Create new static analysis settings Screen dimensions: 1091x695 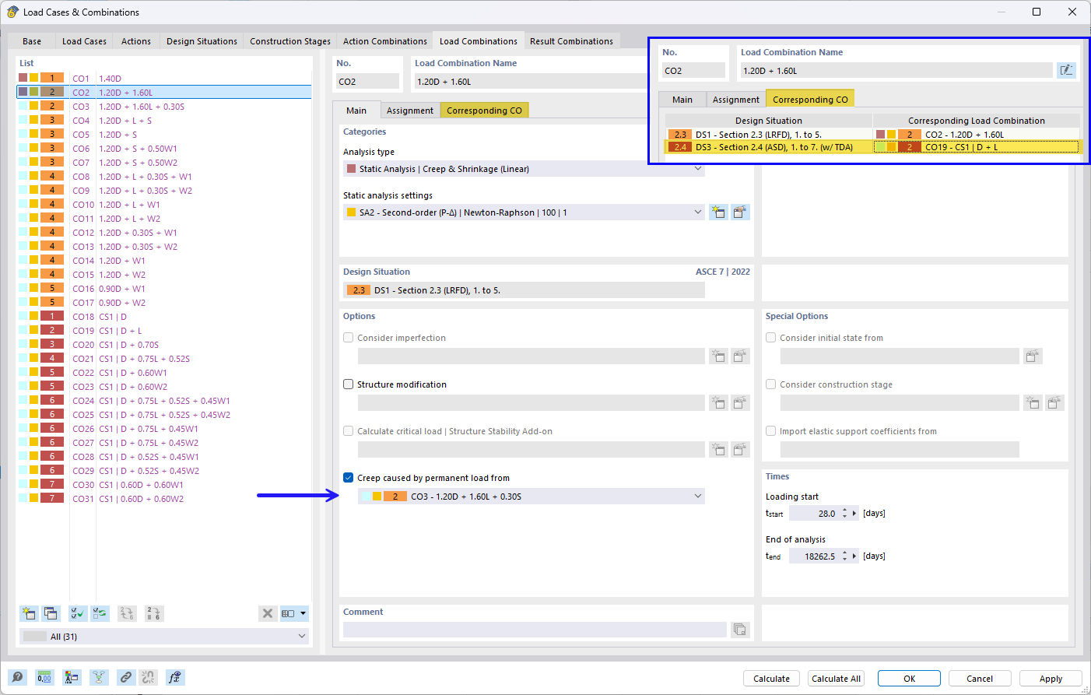tap(717, 211)
